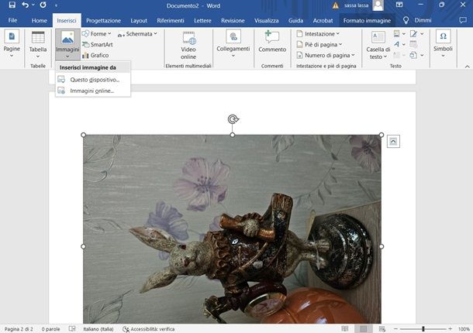
Task: Open the Lettere tab
Action: (x=202, y=20)
